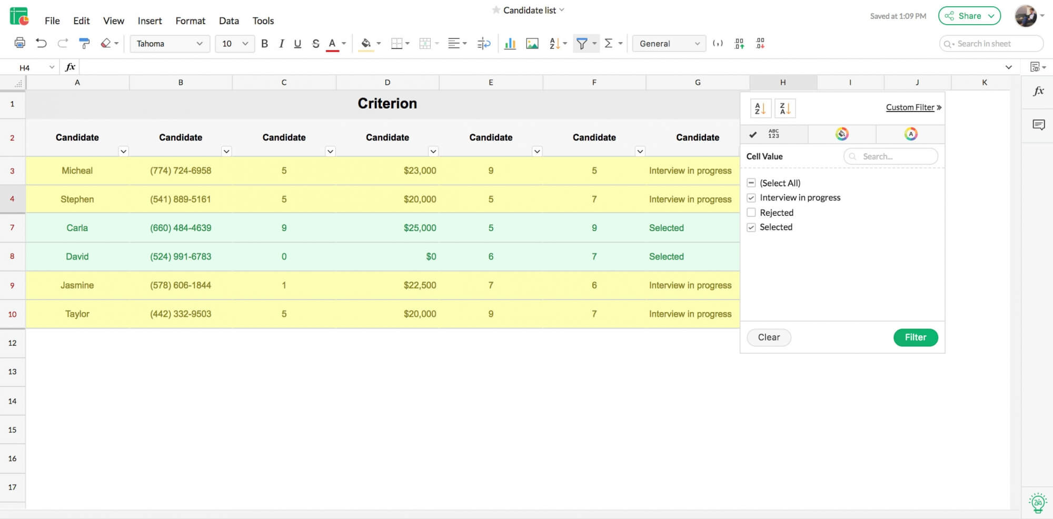The height and width of the screenshot is (519, 1053).
Task: Open the View menu
Action: pos(114,21)
